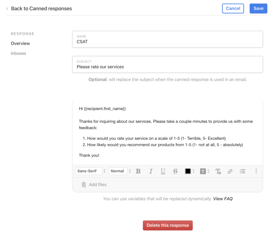This screenshot has width=273, height=236.
Task: Apply italic formatting to text
Action: coord(151,171)
